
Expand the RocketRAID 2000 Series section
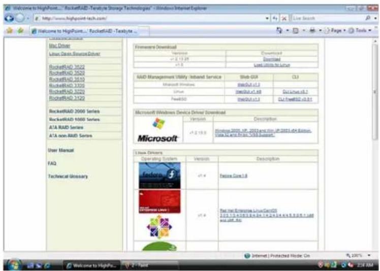tap(74, 112)
